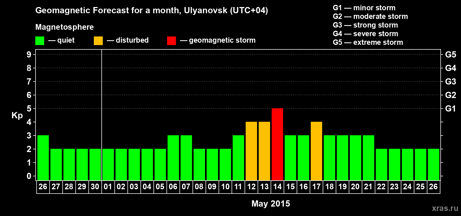Screen dimensions: 461x216
Task: Click the 'Magnetosphere' heading
Action: 65,27
